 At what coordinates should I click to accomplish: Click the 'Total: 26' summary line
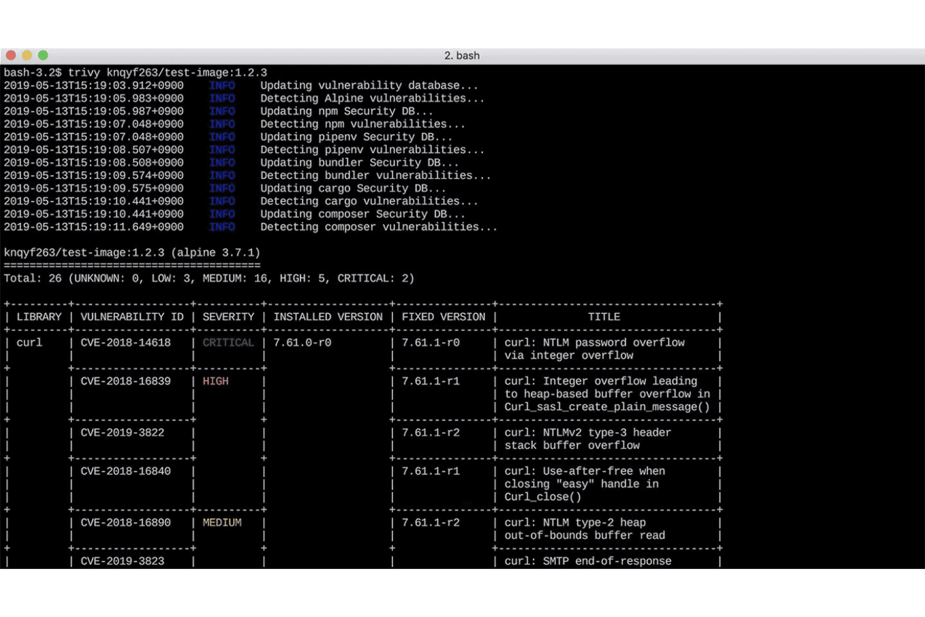tap(209, 278)
